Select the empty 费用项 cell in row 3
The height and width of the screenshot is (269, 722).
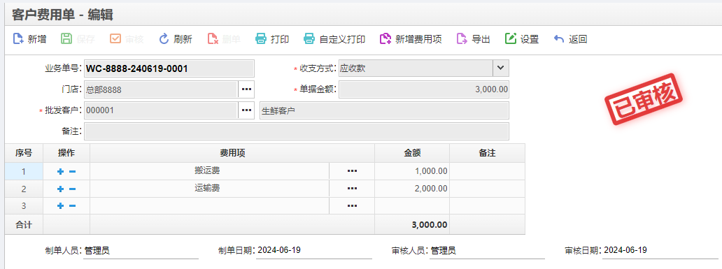point(209,206)
